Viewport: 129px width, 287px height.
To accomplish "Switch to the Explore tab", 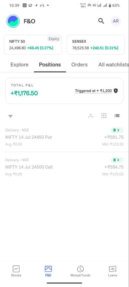I will (19, 65).
